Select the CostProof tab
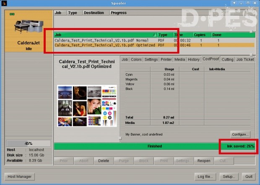The image size is (260, 185). pyautogui.click(x=211, y=59)
